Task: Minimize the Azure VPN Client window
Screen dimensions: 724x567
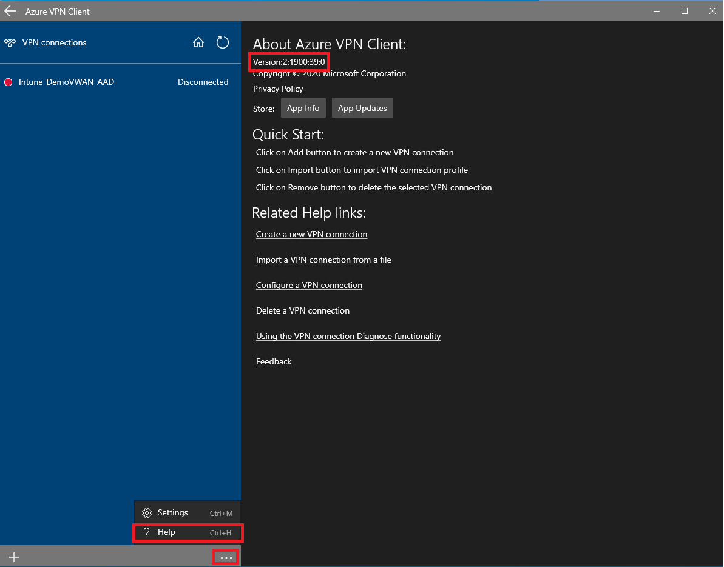Action: pos(657,11)
